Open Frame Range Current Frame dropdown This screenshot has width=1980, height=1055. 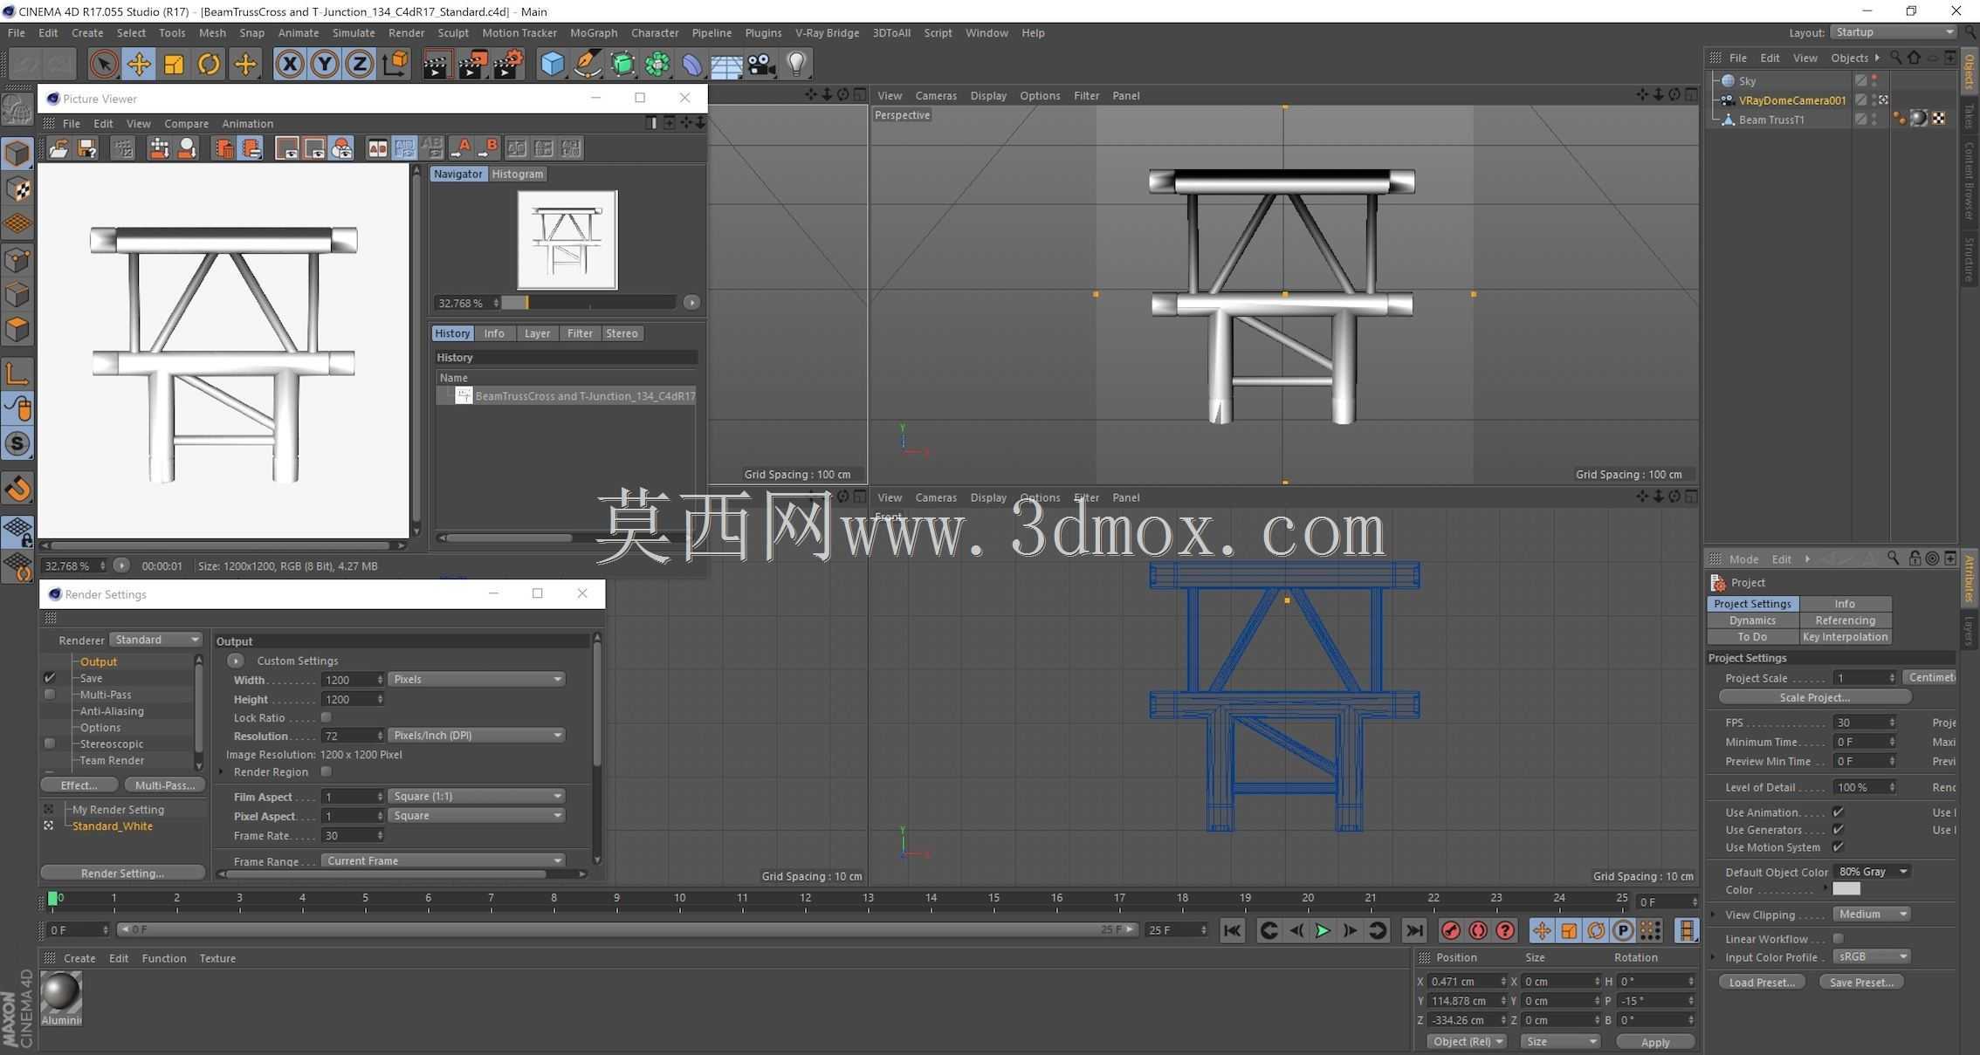click(443, 860)
